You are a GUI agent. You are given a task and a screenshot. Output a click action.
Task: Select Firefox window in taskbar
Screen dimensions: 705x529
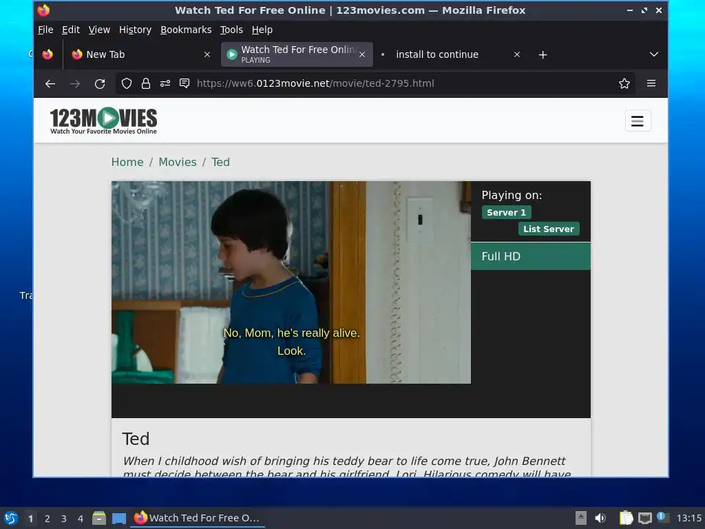[198, 518]
